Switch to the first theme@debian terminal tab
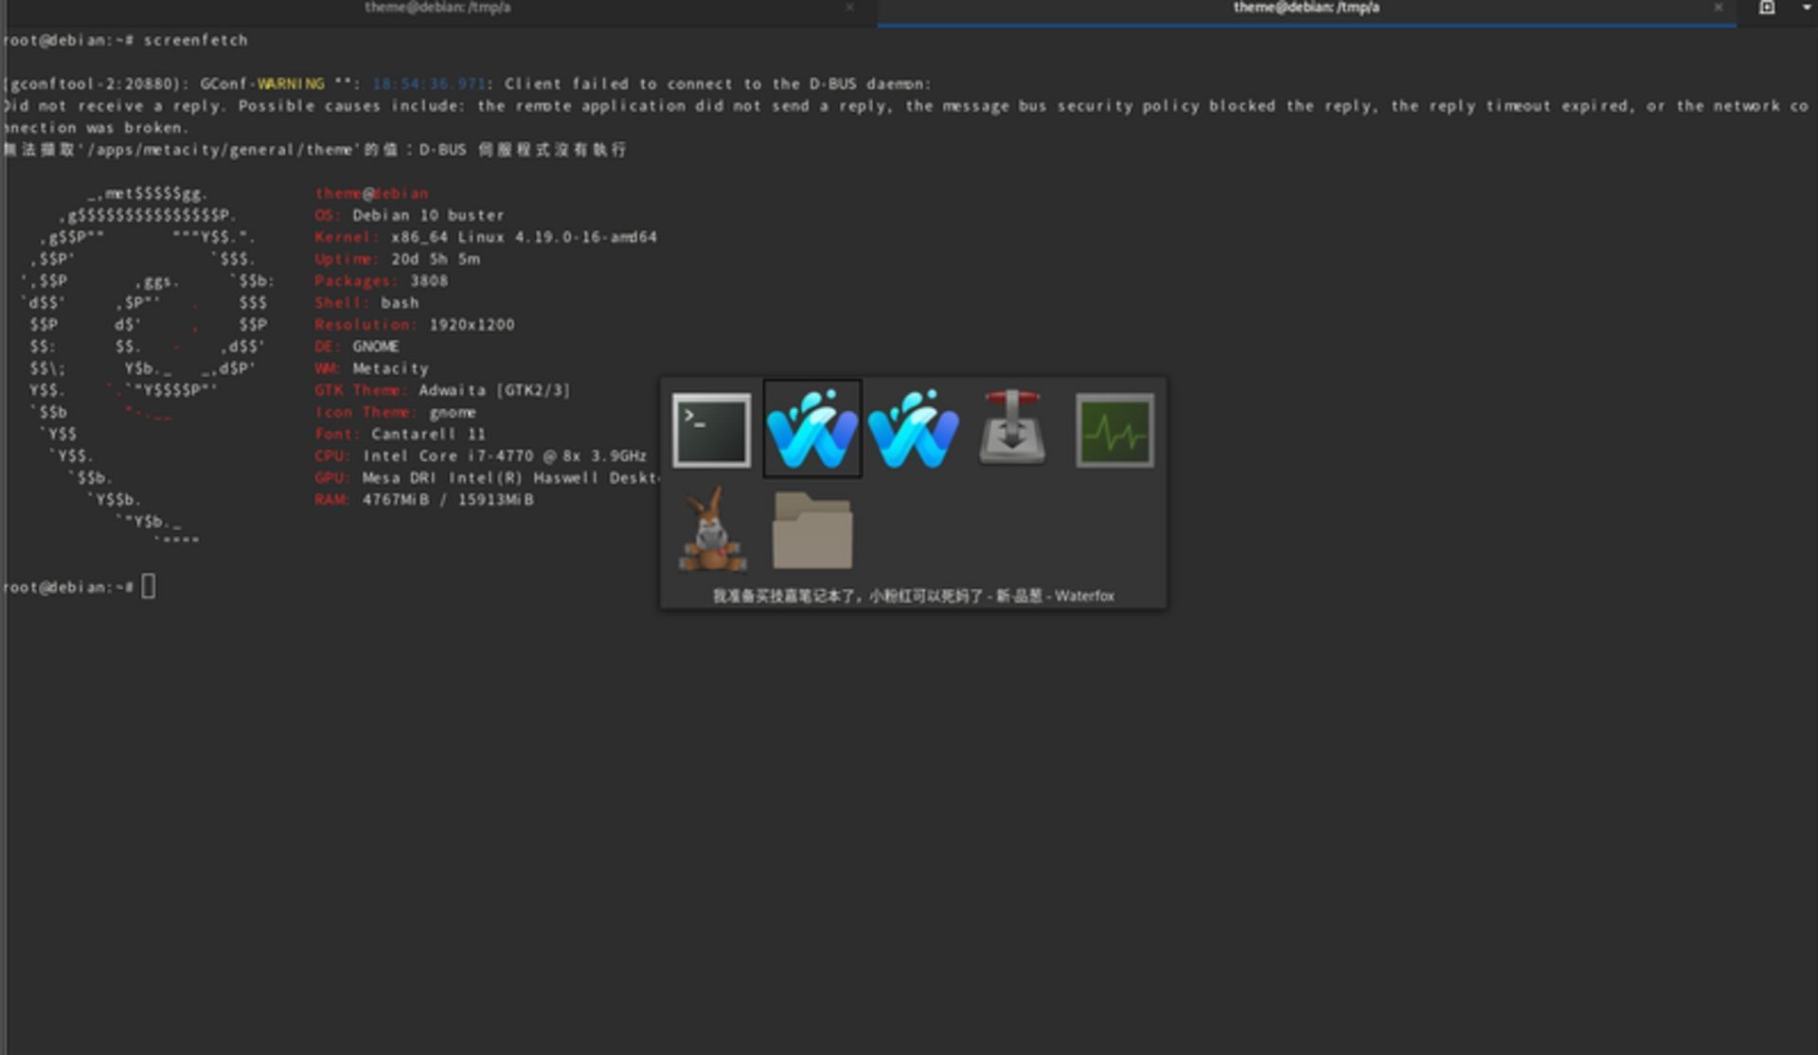 [437, 8]
